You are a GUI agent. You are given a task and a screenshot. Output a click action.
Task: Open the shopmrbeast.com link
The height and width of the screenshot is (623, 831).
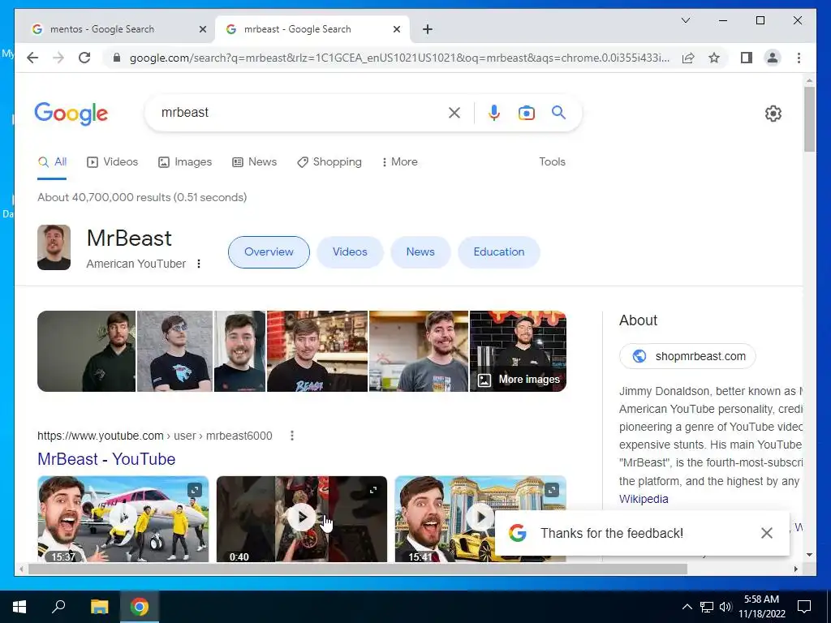coord(687,356)
